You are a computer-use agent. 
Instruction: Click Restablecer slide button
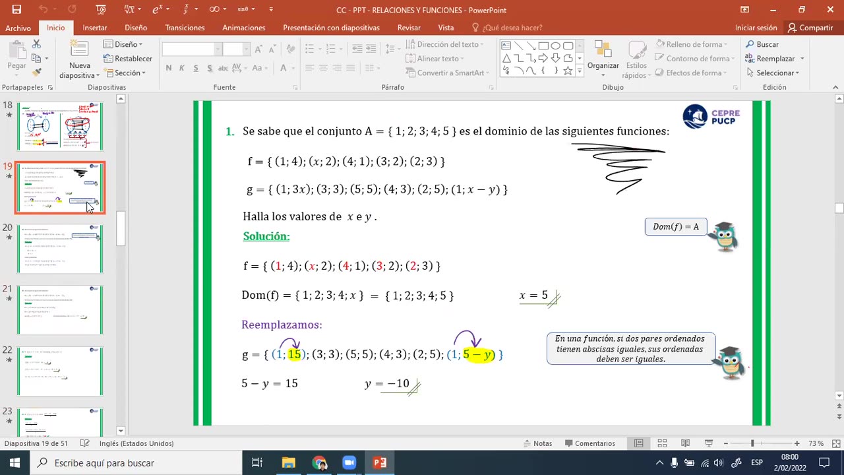128,59
